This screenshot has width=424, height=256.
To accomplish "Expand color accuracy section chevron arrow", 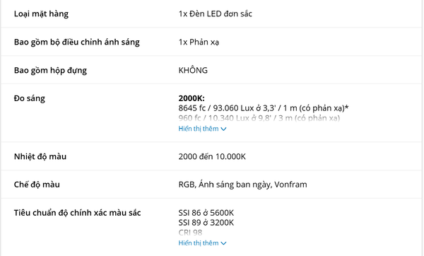I will [x=223, y=243].
